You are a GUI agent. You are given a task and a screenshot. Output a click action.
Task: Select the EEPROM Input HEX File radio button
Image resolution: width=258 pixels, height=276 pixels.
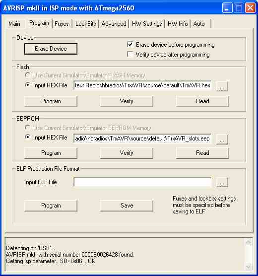point(27,137)
